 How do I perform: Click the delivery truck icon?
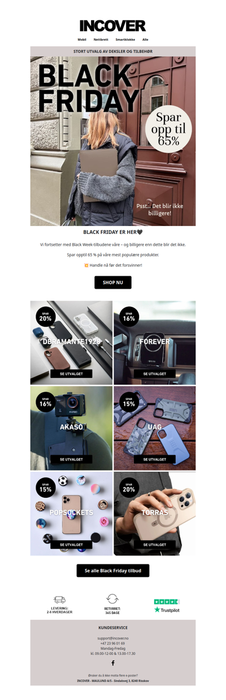(59, 599)
